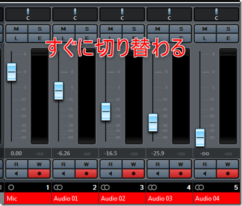
Task: Enable Write automation on Mic channel
Action: tap(39, 164)
